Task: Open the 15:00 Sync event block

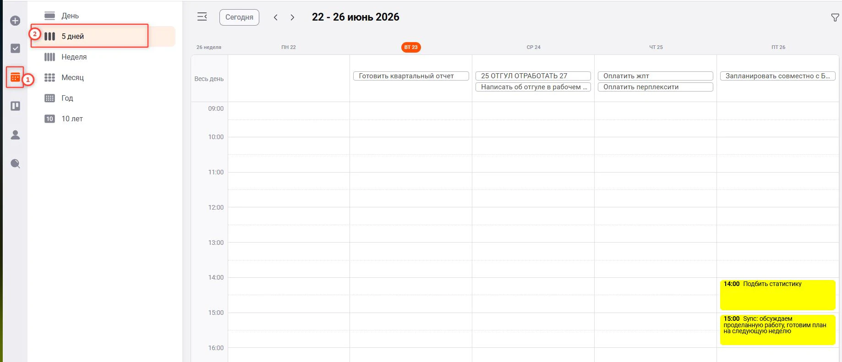Action: click(778, 330)
